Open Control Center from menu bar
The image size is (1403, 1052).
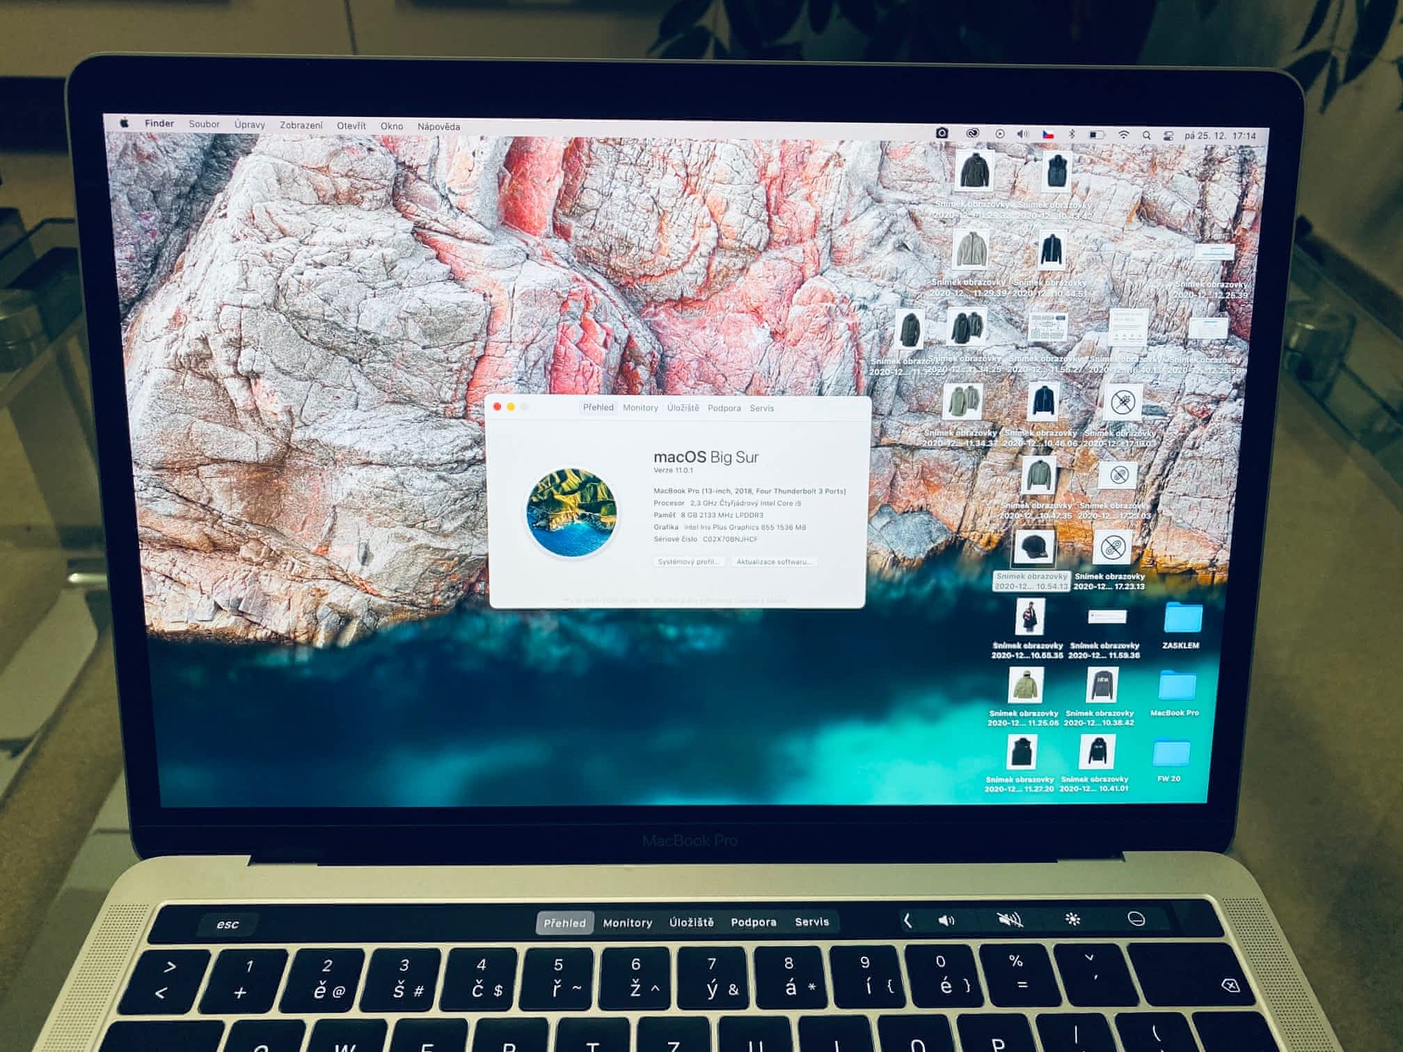[x=1168, y=136]
